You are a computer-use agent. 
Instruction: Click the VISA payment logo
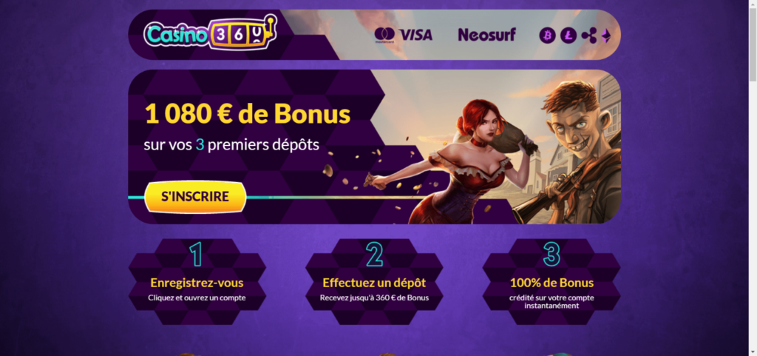coord(415,35)
